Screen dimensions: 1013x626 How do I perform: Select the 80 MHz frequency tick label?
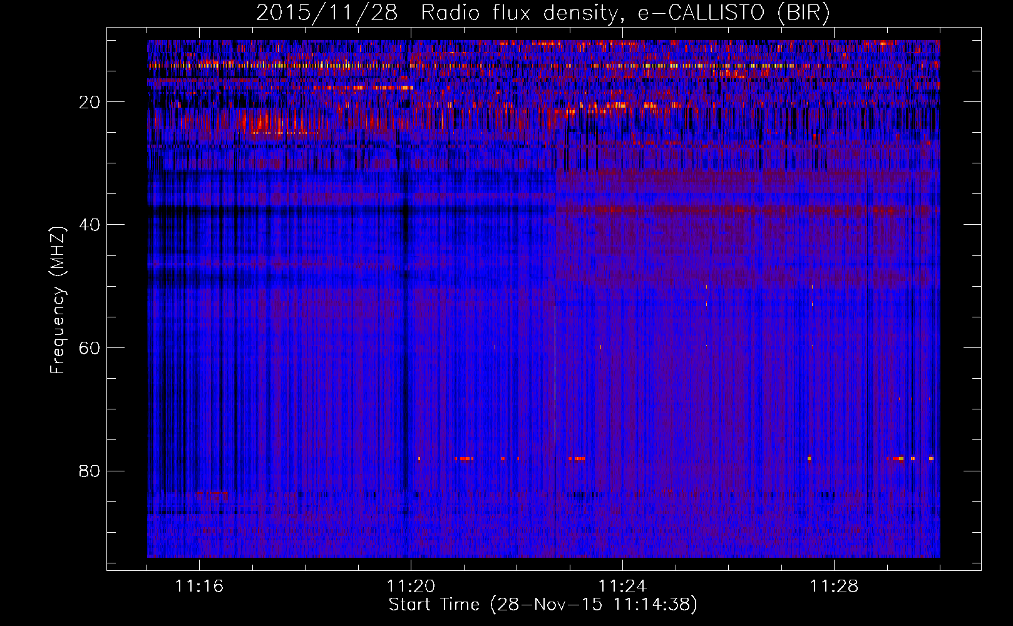click(x=90, y=471)
